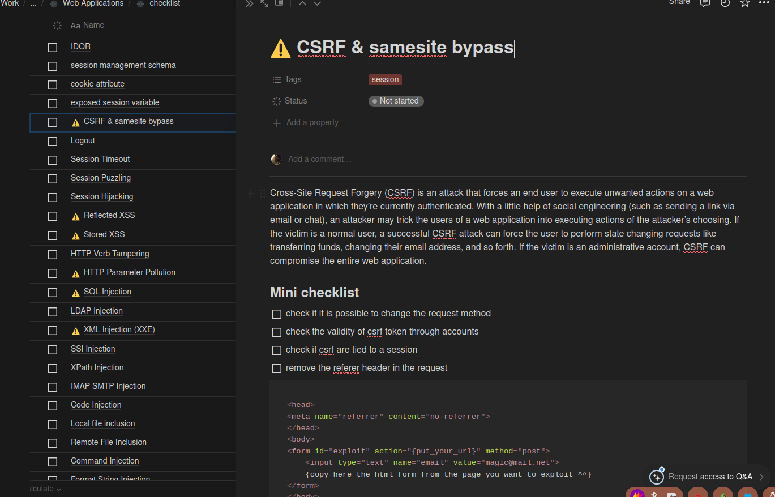The width and height of the screenshot is (775, 497).
Task: Open the 'session' tag selector
Action: click(x=385, y=80)
